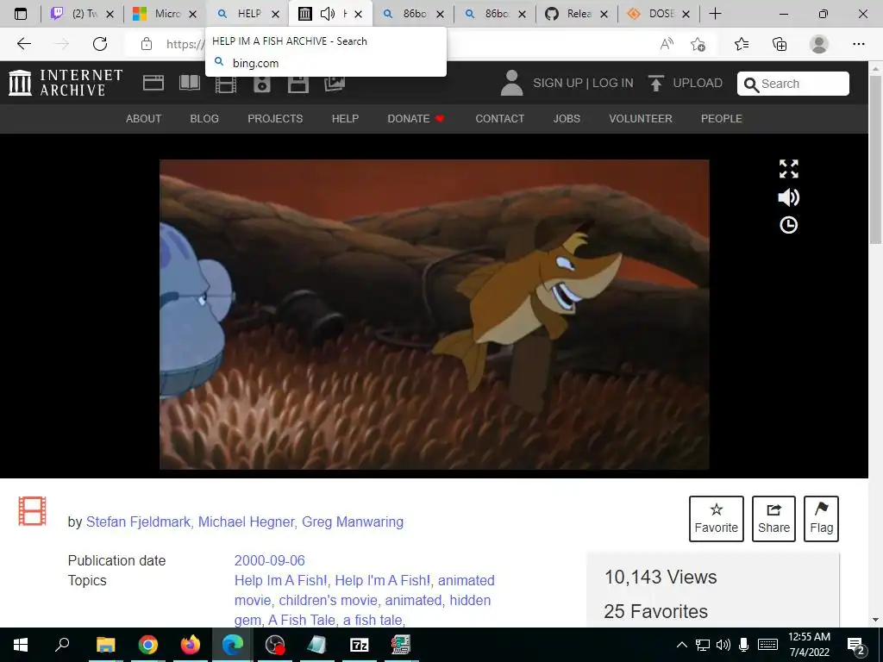Click the browser Back arrow

click(x=23, y=44)
